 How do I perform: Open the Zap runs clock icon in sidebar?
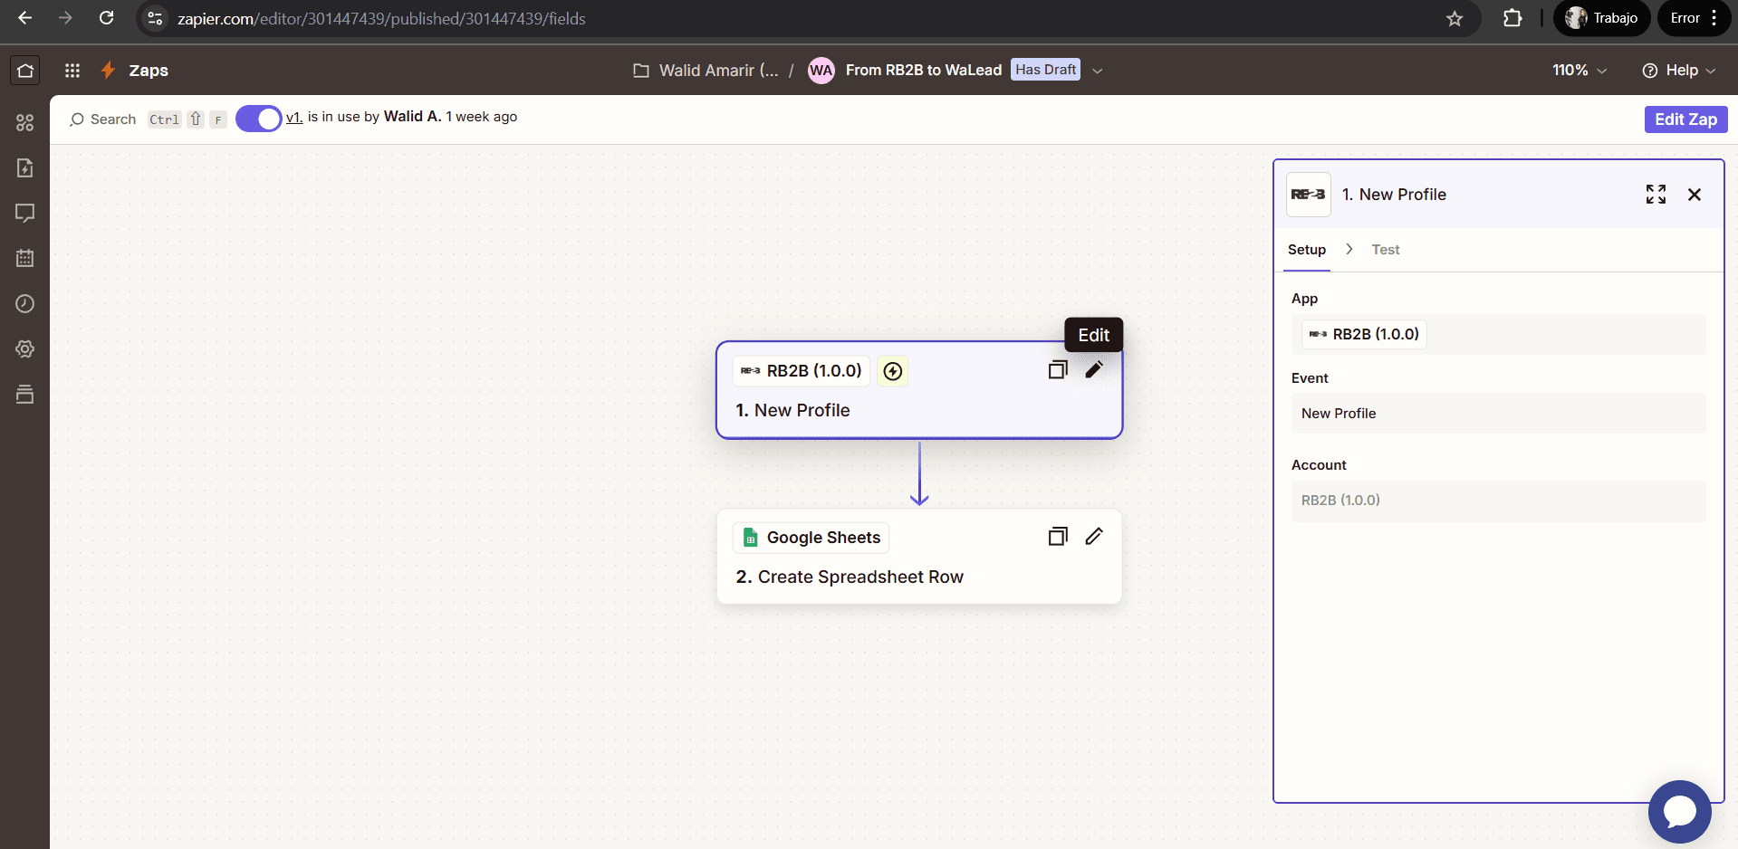pyautogui.click(x=25, y=303)
